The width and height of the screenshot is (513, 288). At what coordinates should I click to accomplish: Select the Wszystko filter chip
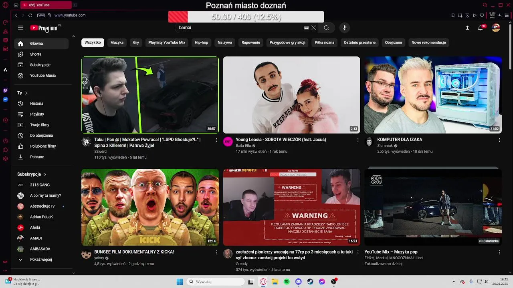(x=93, y=42)
